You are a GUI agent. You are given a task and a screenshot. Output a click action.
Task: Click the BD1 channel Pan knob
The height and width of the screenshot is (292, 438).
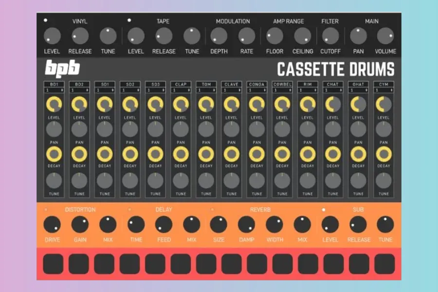pos(54,129)
